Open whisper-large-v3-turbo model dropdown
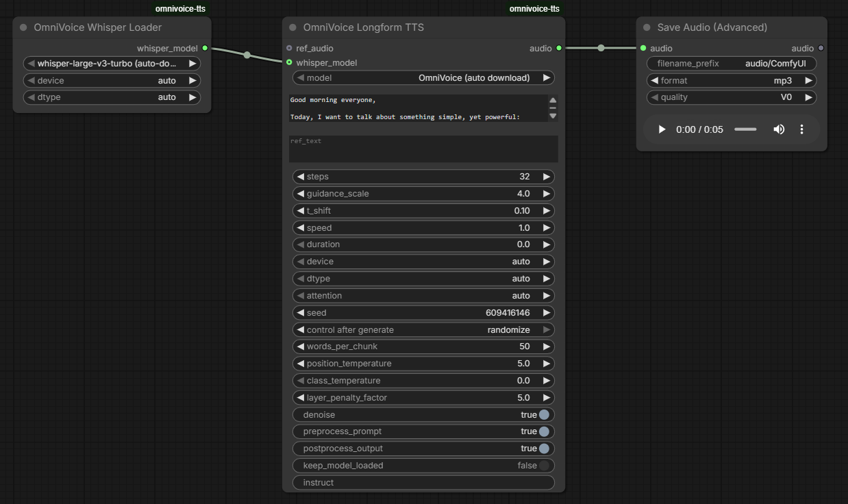This screenshot has width=848, height=504. [112, 64]
